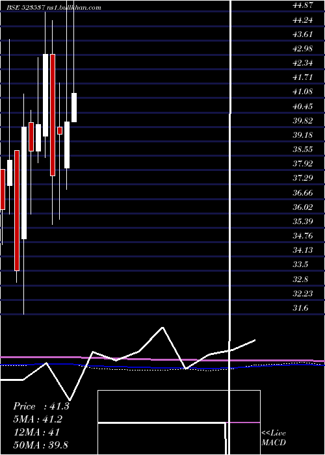Select the 34.76 price axis label

[x=303, y=236]
